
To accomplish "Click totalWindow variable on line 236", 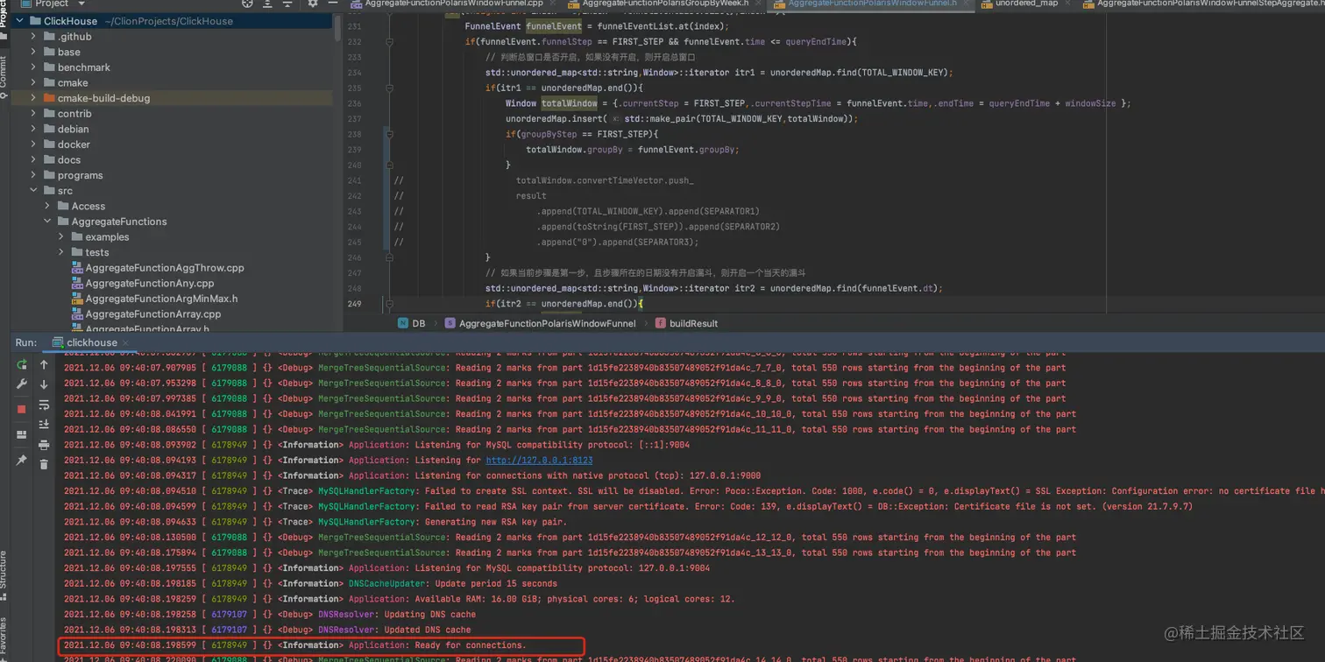I will click(570, 103).
